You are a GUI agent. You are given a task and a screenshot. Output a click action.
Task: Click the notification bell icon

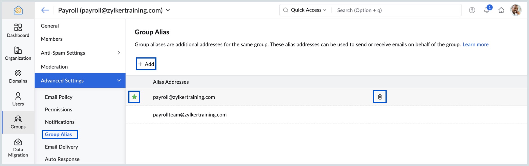pyautogui.click(x=487, y=10)
